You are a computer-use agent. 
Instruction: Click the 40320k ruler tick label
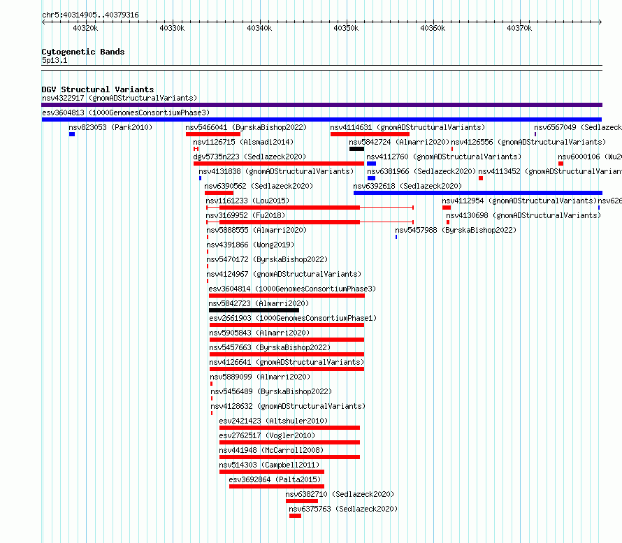(x=85, y=28)
